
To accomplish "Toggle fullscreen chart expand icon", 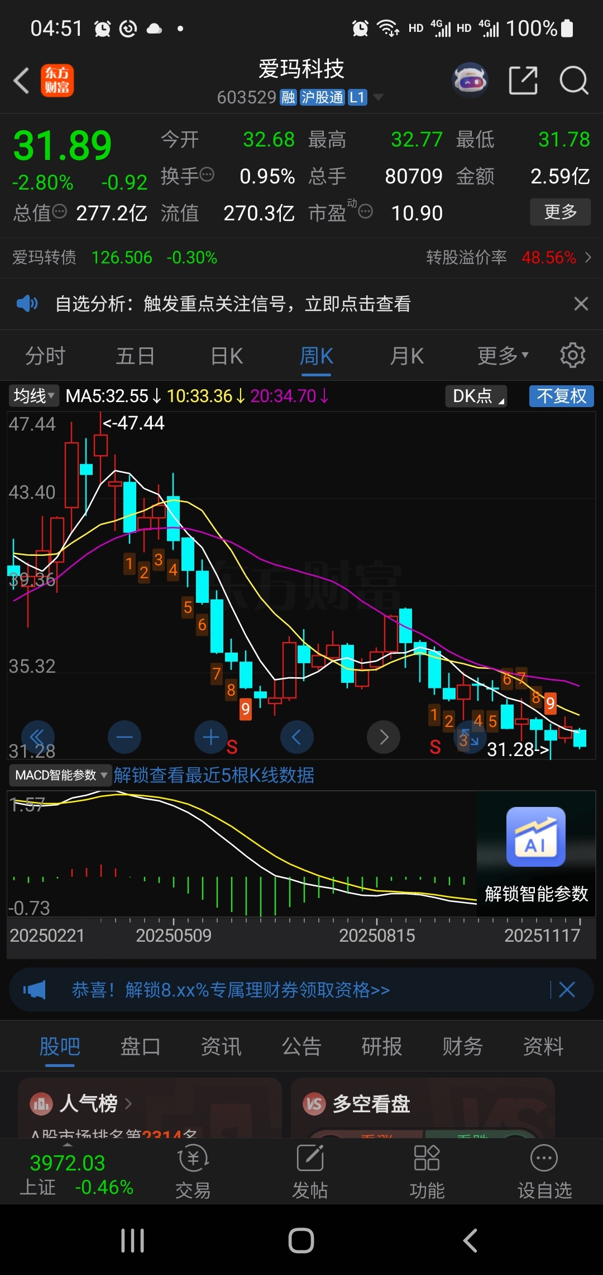I will click(469, 738).
